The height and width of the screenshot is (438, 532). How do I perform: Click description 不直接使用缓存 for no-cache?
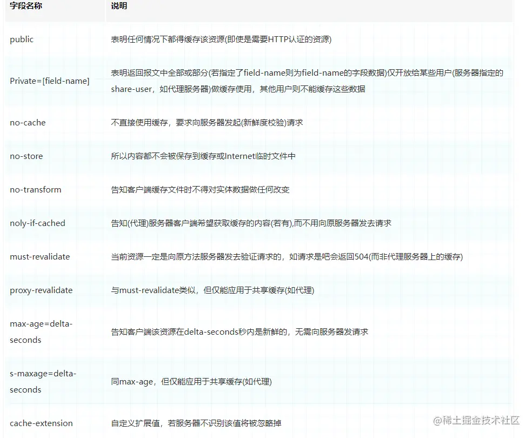[207, 122]
